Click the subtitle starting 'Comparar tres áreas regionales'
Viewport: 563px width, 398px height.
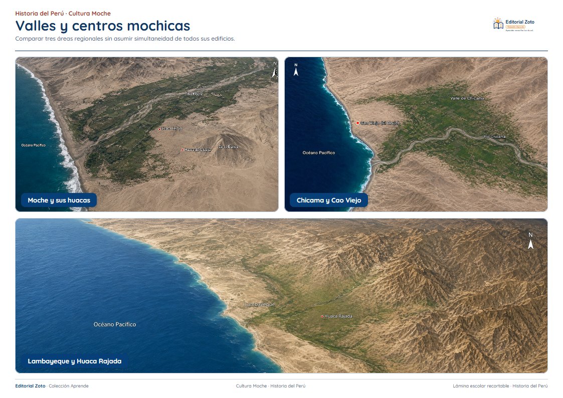125,39
